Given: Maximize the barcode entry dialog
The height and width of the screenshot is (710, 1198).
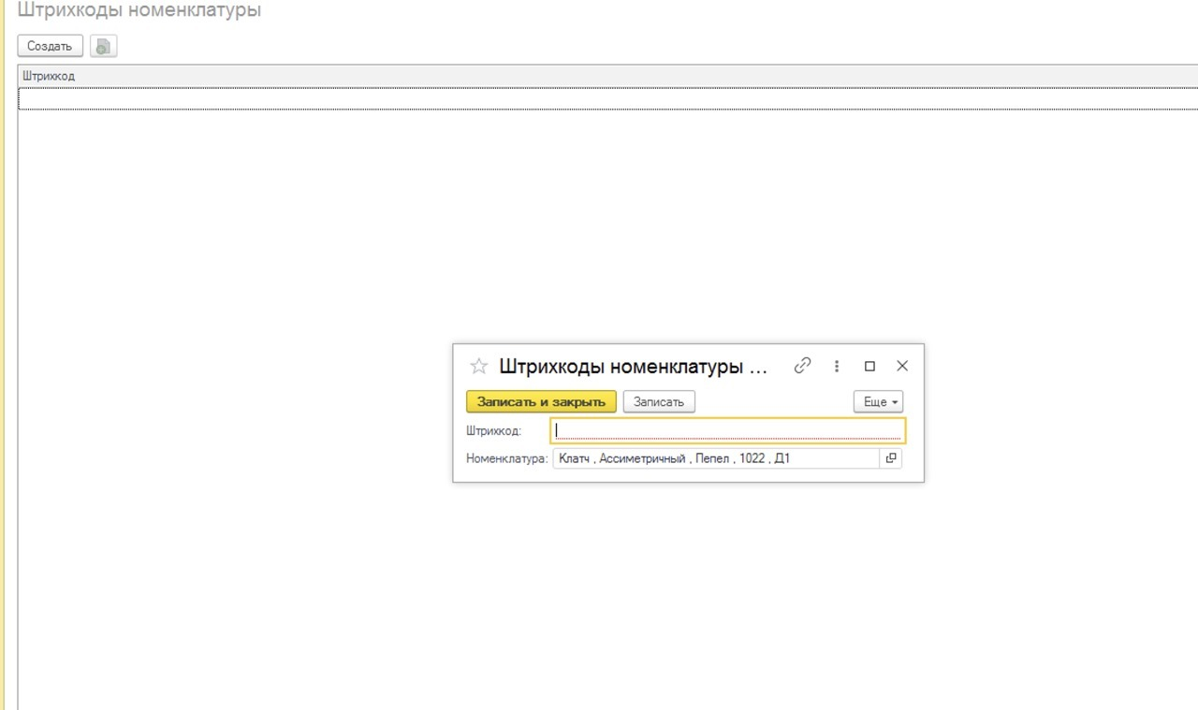Looking at the screenshot, I should pos(869,366).
